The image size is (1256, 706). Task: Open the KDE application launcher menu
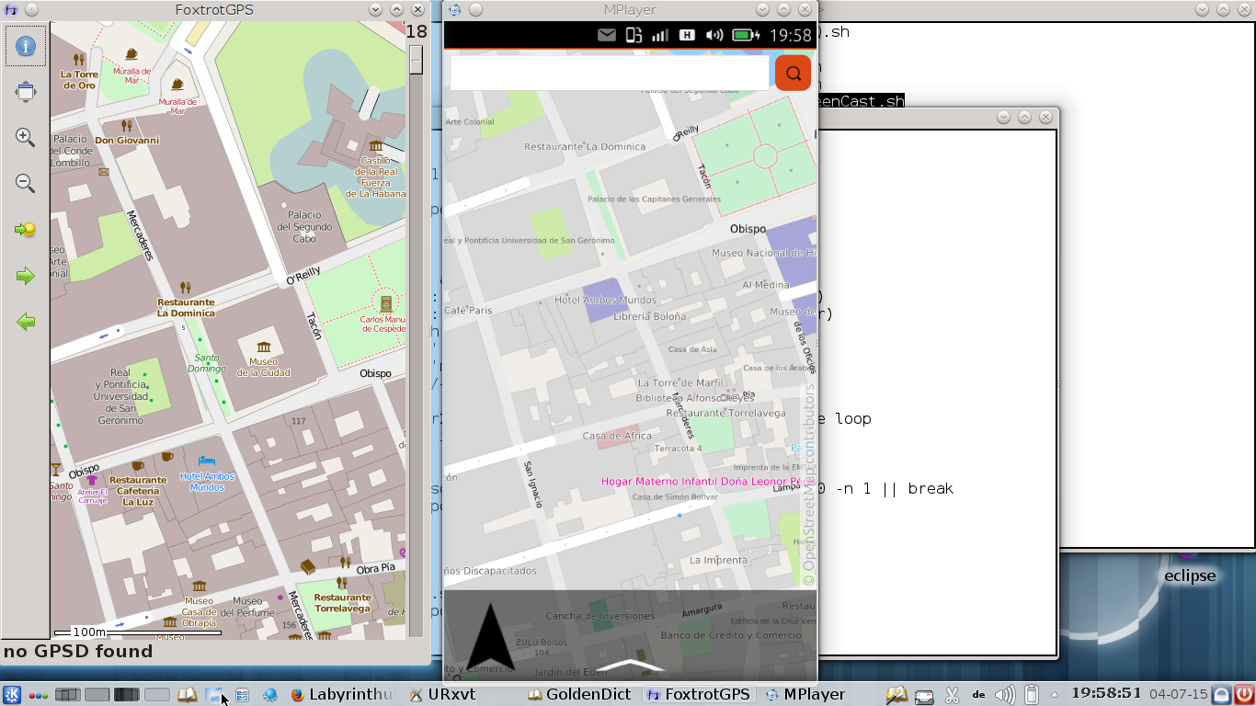(x=12, y=695)
